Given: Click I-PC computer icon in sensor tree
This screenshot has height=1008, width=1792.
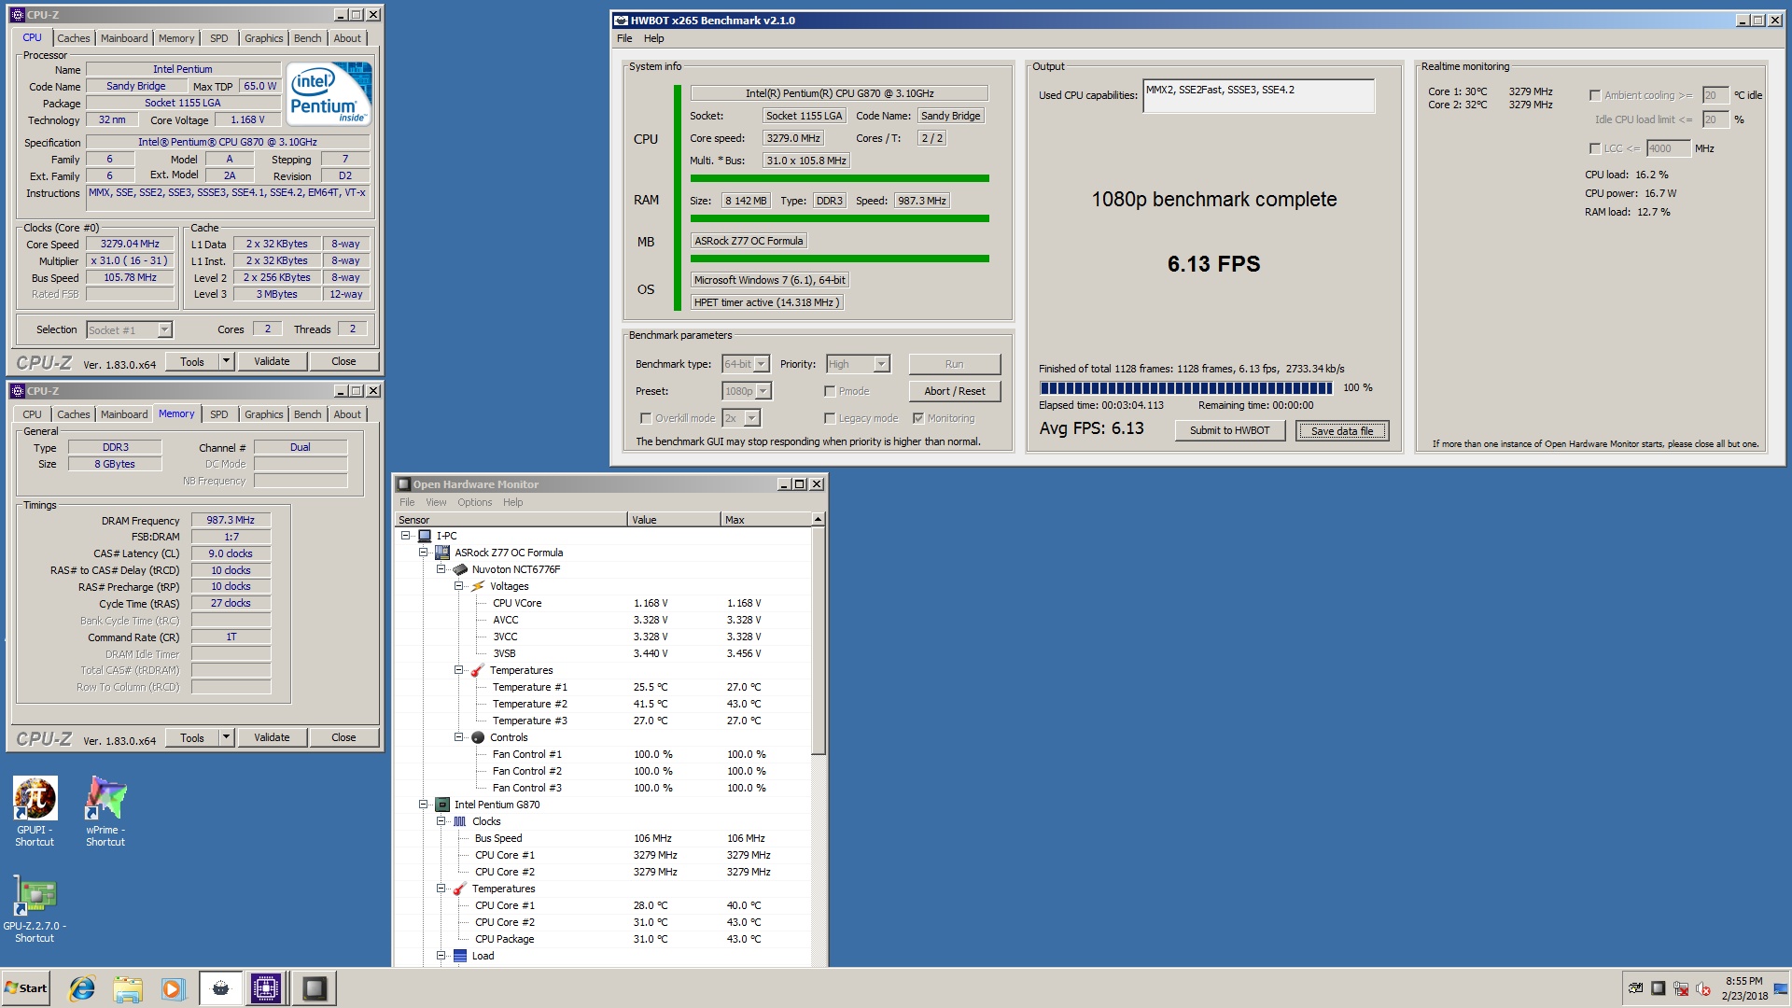Looking at the screenshot, I should click(425, 536).
